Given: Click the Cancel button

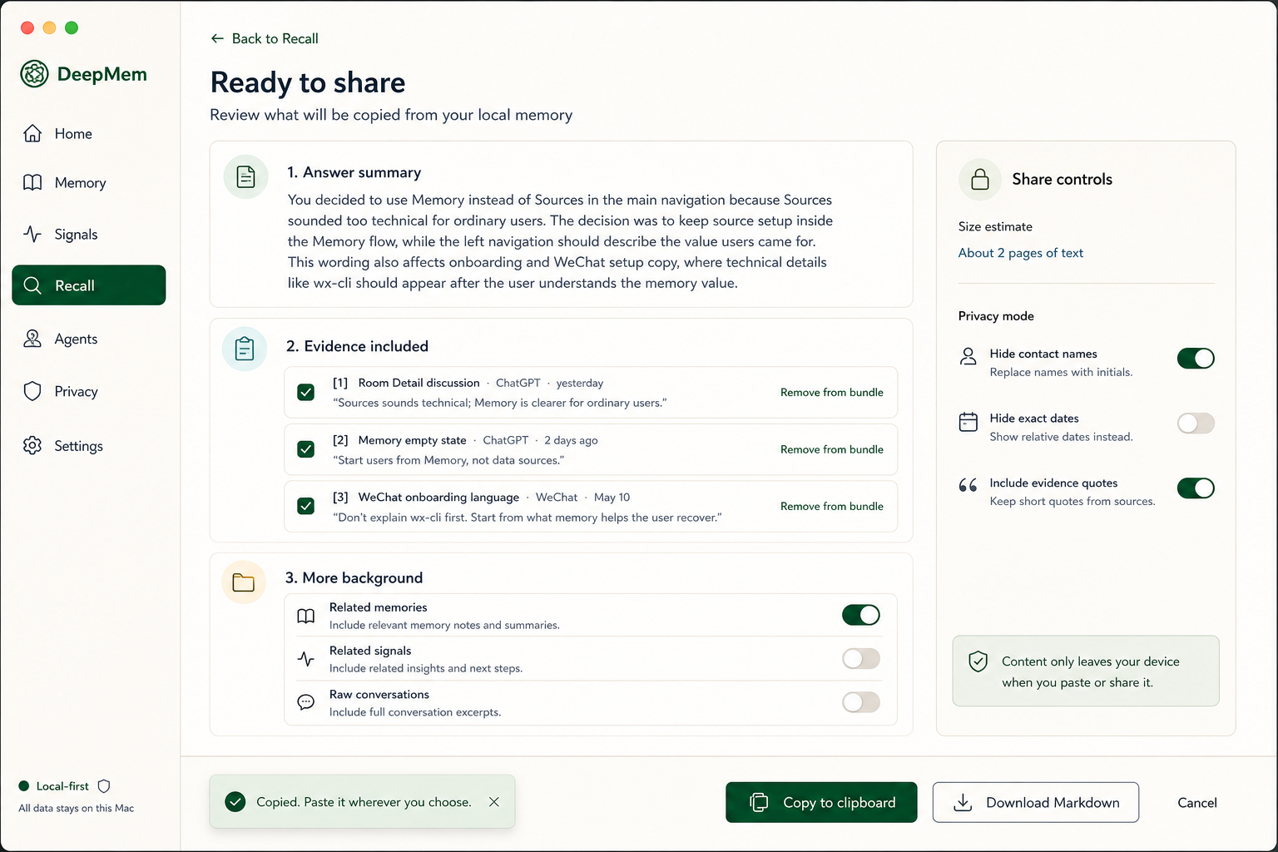Looking at the screenshot, I should (1197, 803).
